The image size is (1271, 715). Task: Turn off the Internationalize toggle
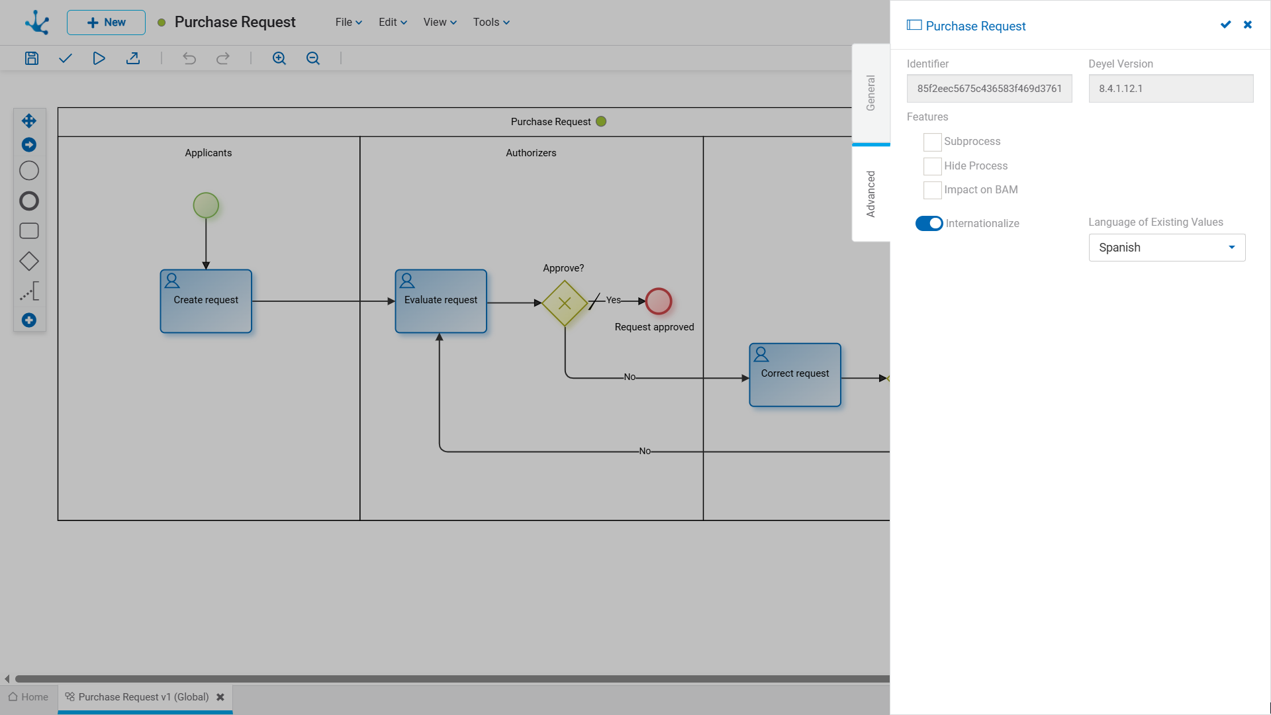coord(929,223)
